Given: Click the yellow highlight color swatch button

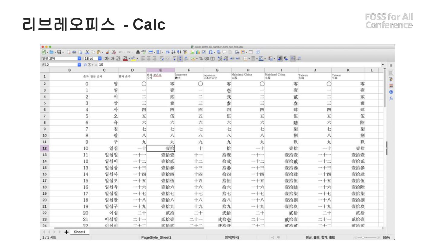Looking at the screenshot, I should [133, 58].
